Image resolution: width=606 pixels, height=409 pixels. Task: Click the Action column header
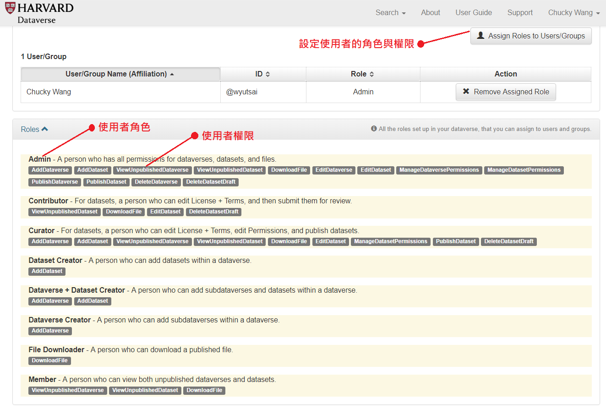pos(506,74)
